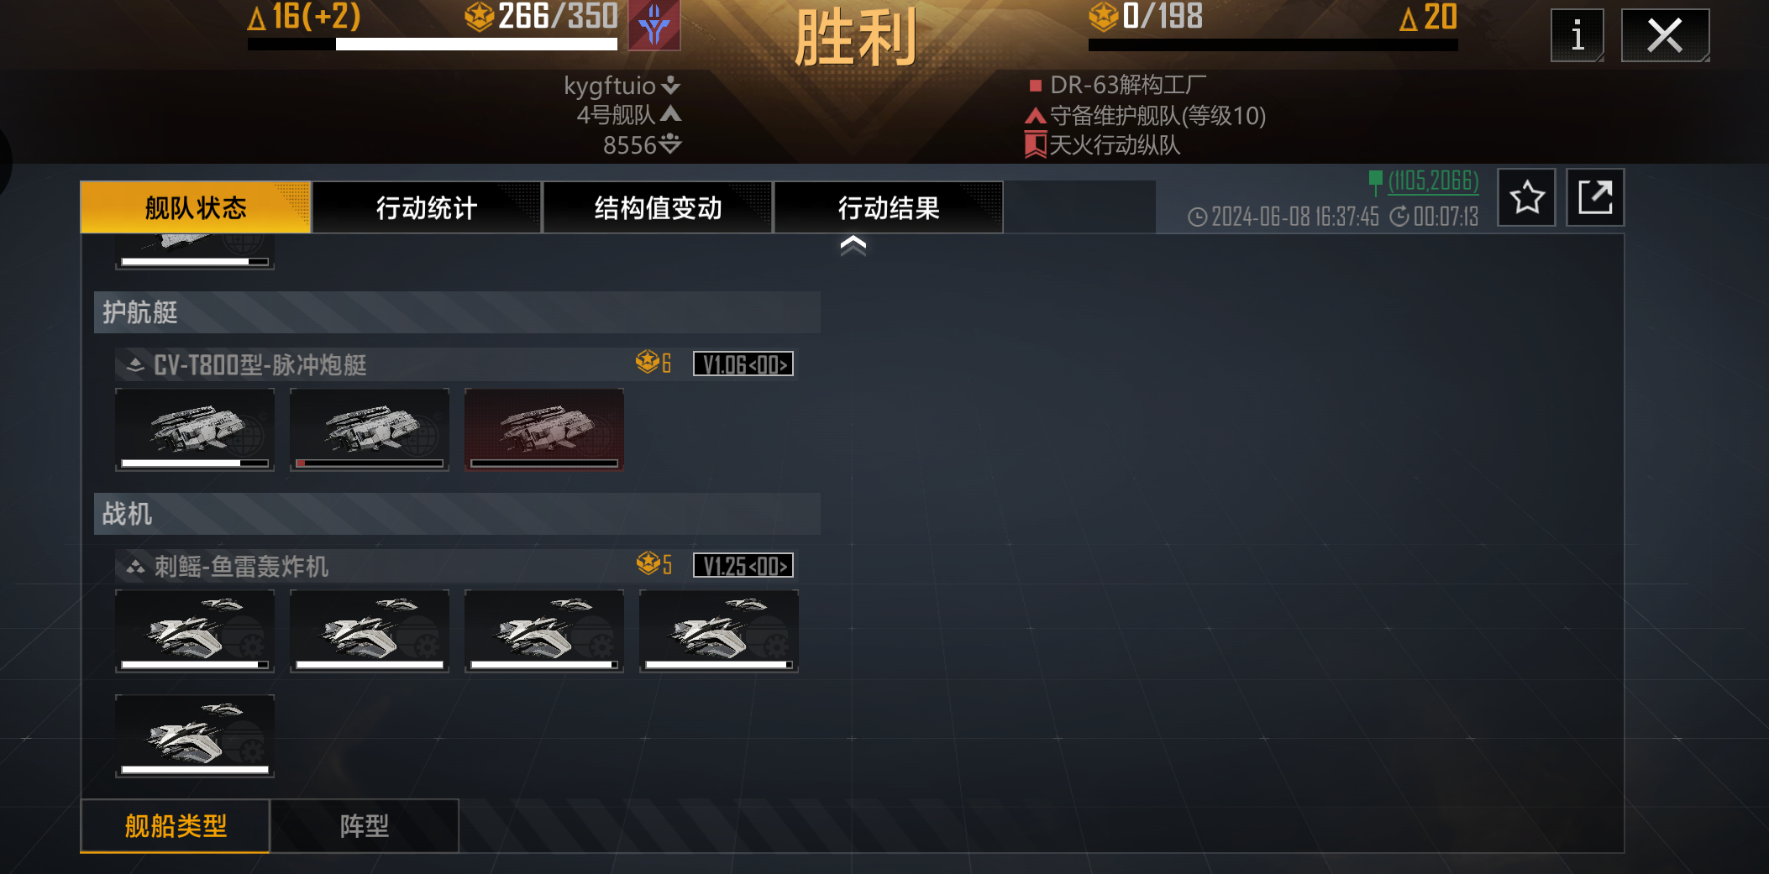Click the CV-T800 frigate class icon

135,365
